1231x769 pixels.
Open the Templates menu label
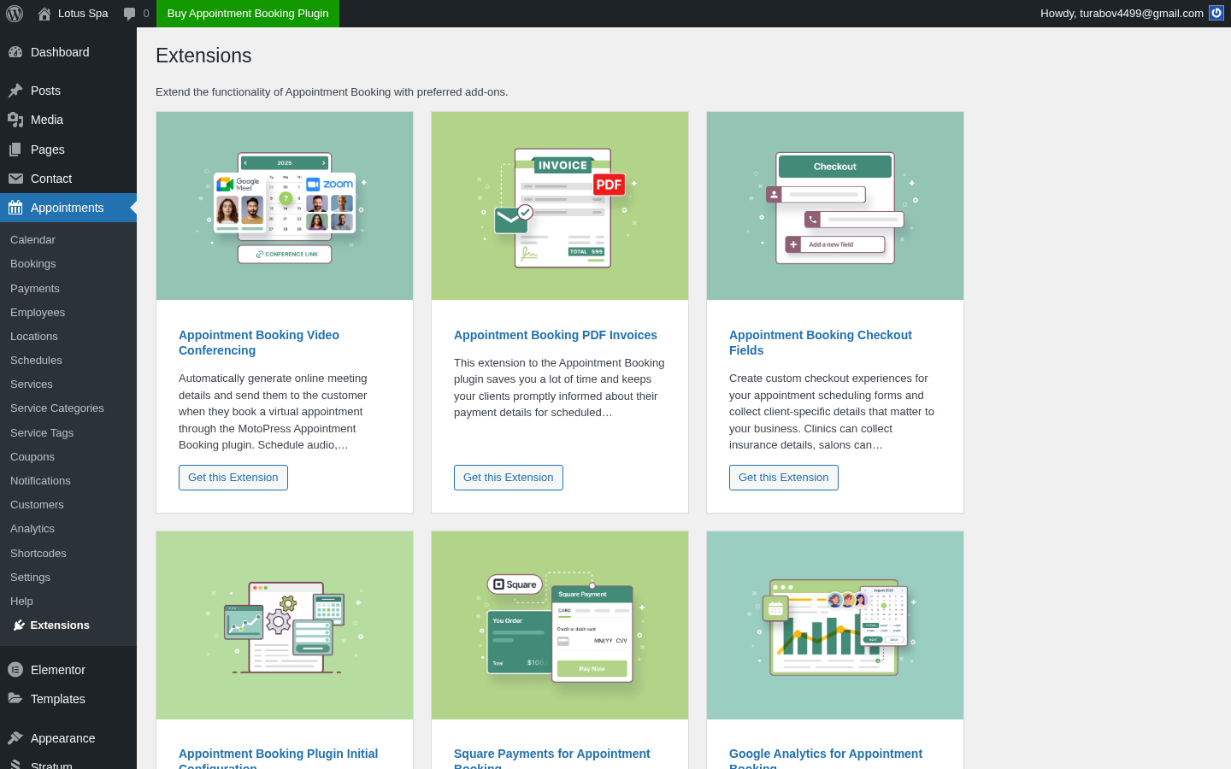click(x=58, y=699)
